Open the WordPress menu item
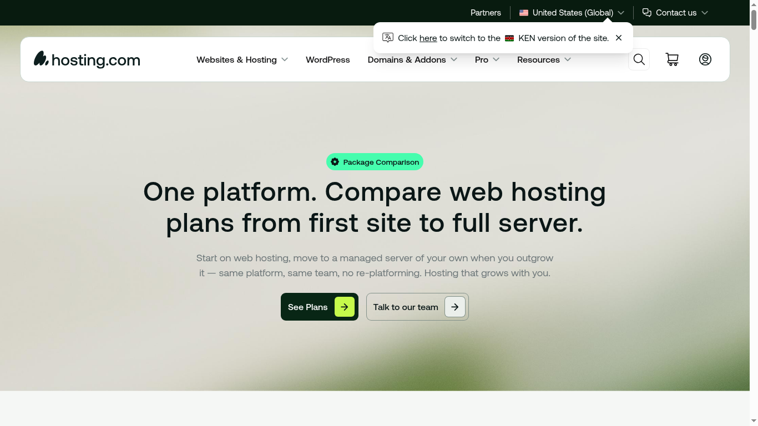This screenshot has width=758, height=426. coord(328,59)
